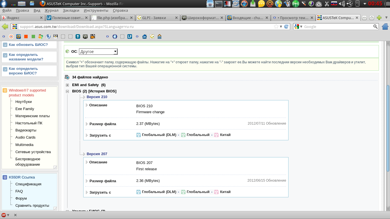Open the Firefox home page button

point(385,27)
